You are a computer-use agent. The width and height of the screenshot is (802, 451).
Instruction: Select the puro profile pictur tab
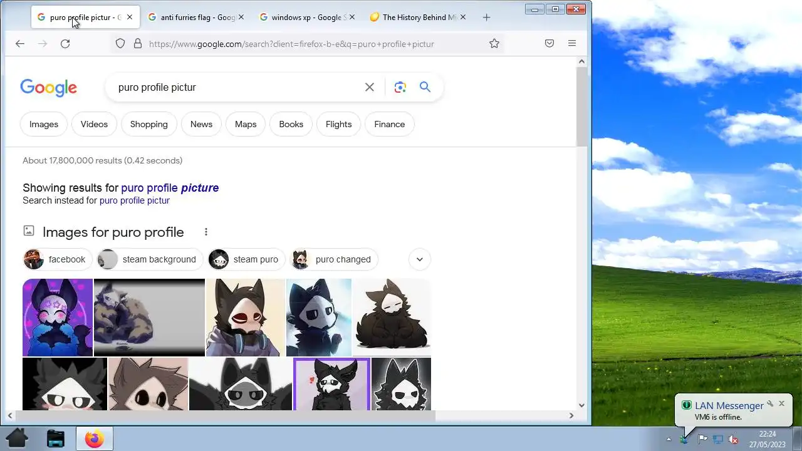[86, 18]
